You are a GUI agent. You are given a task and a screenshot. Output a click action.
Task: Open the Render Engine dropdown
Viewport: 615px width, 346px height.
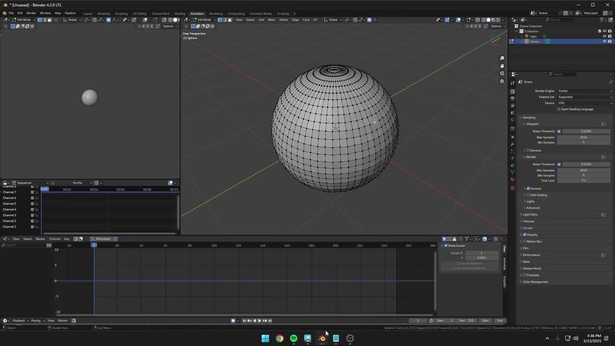(x=584, y=91)
